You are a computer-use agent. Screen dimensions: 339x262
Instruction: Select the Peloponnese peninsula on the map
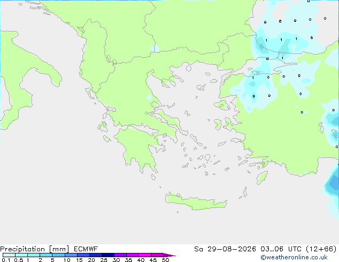[x=138, y=148]
